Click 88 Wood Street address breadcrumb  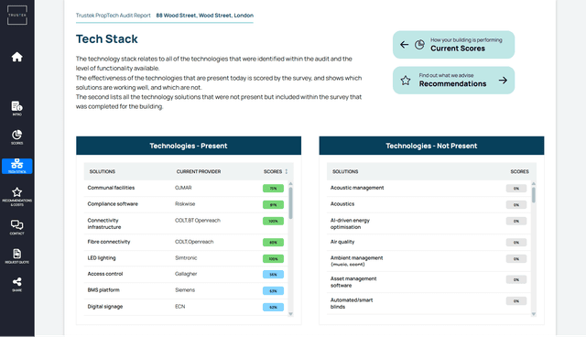point(204,16)
